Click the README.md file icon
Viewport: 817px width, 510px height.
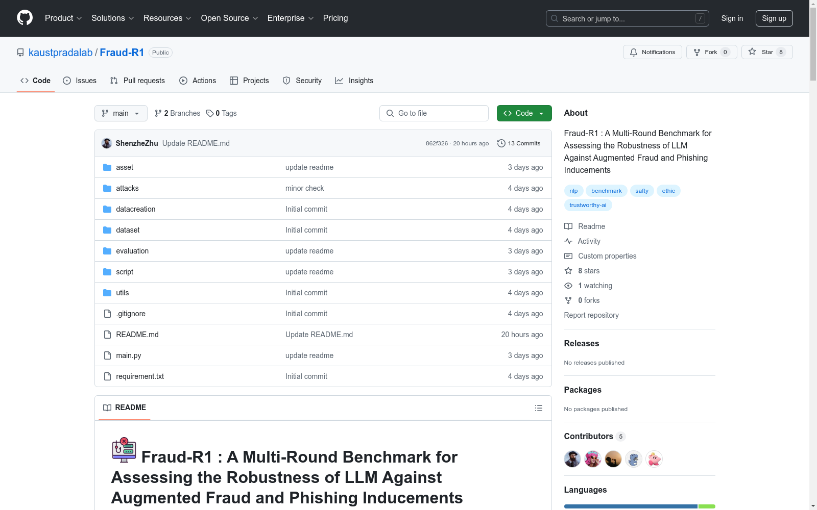click(x=107, y=335)
